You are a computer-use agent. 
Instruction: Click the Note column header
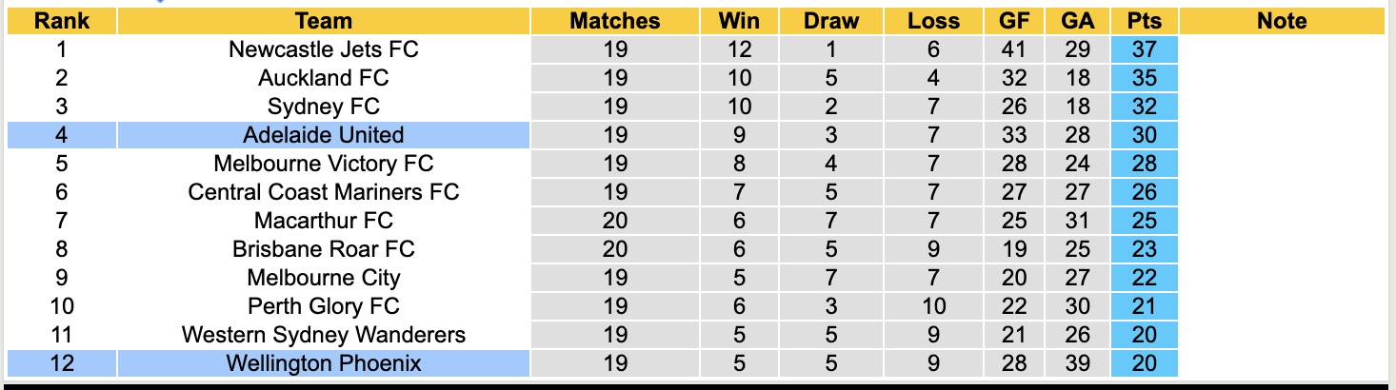(1282, 21)
